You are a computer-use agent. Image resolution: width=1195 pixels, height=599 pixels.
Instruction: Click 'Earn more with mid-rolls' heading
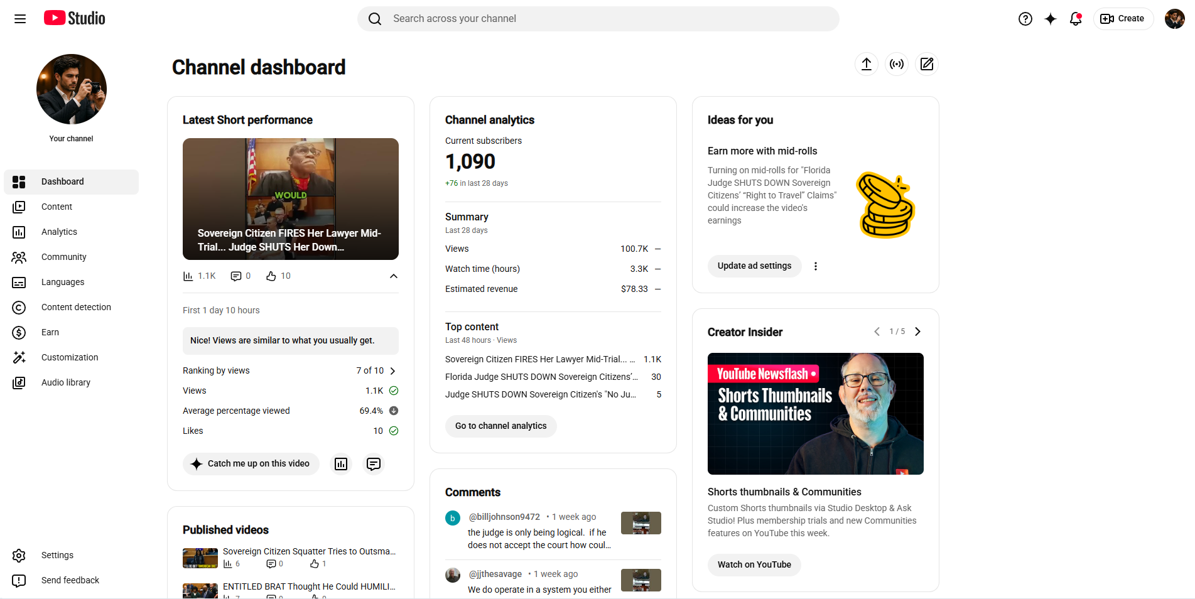point(762,151)
